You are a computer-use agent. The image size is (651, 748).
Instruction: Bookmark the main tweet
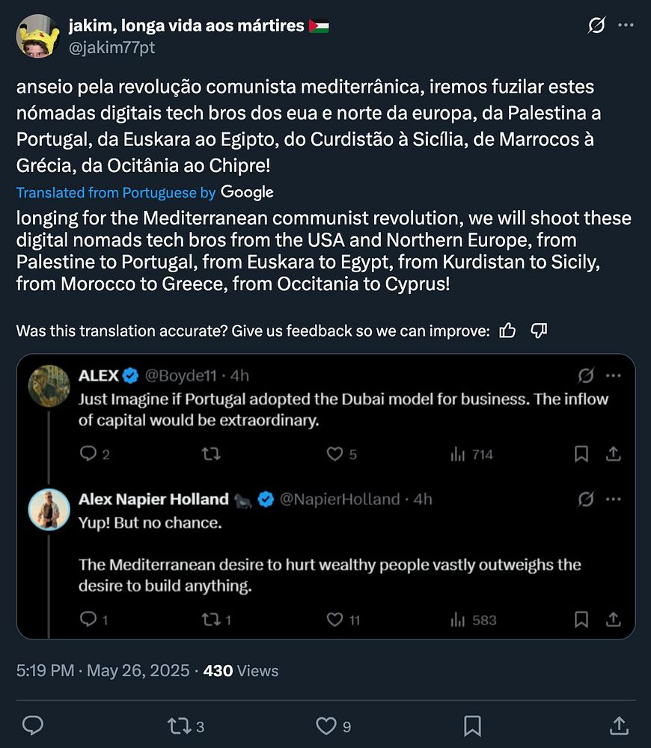coord(472,725)
